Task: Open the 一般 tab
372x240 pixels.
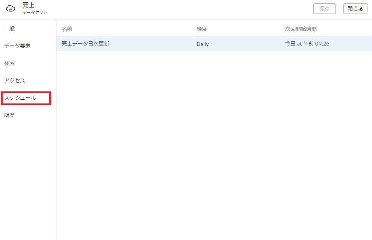Action: point(9,29)
